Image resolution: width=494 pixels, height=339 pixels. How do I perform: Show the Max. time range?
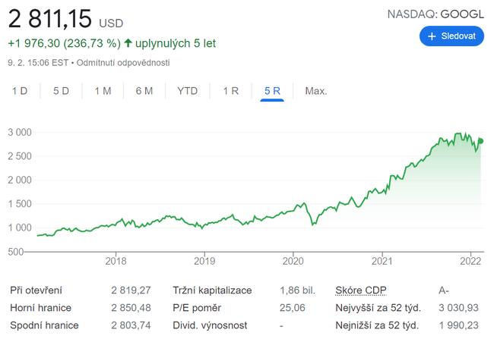(x=315, y=91)
